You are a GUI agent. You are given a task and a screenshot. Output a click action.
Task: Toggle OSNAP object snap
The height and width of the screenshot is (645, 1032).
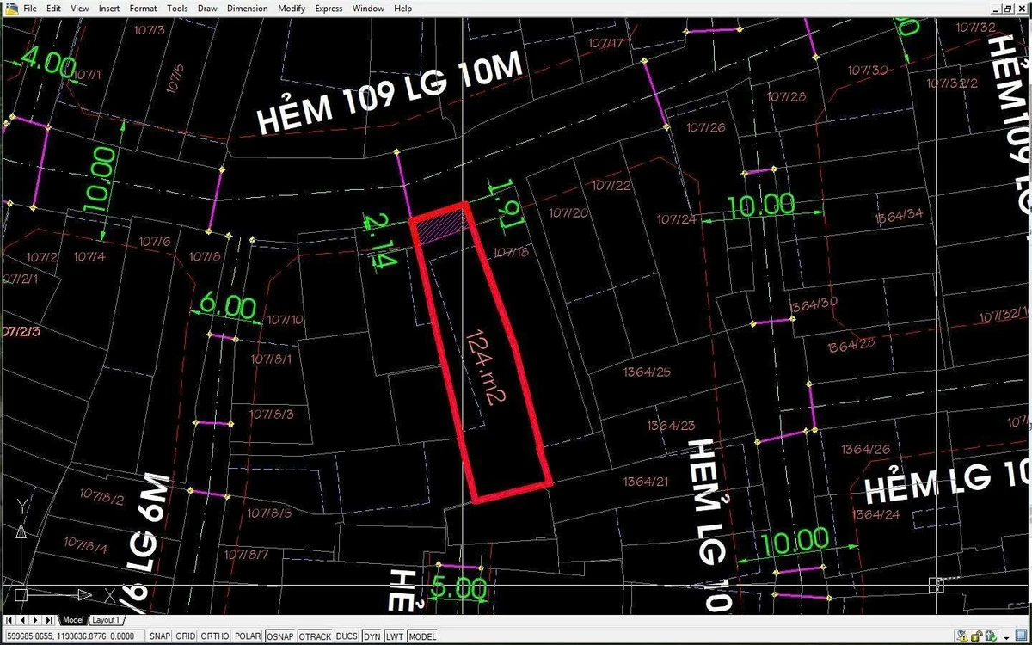pos(280,636)
